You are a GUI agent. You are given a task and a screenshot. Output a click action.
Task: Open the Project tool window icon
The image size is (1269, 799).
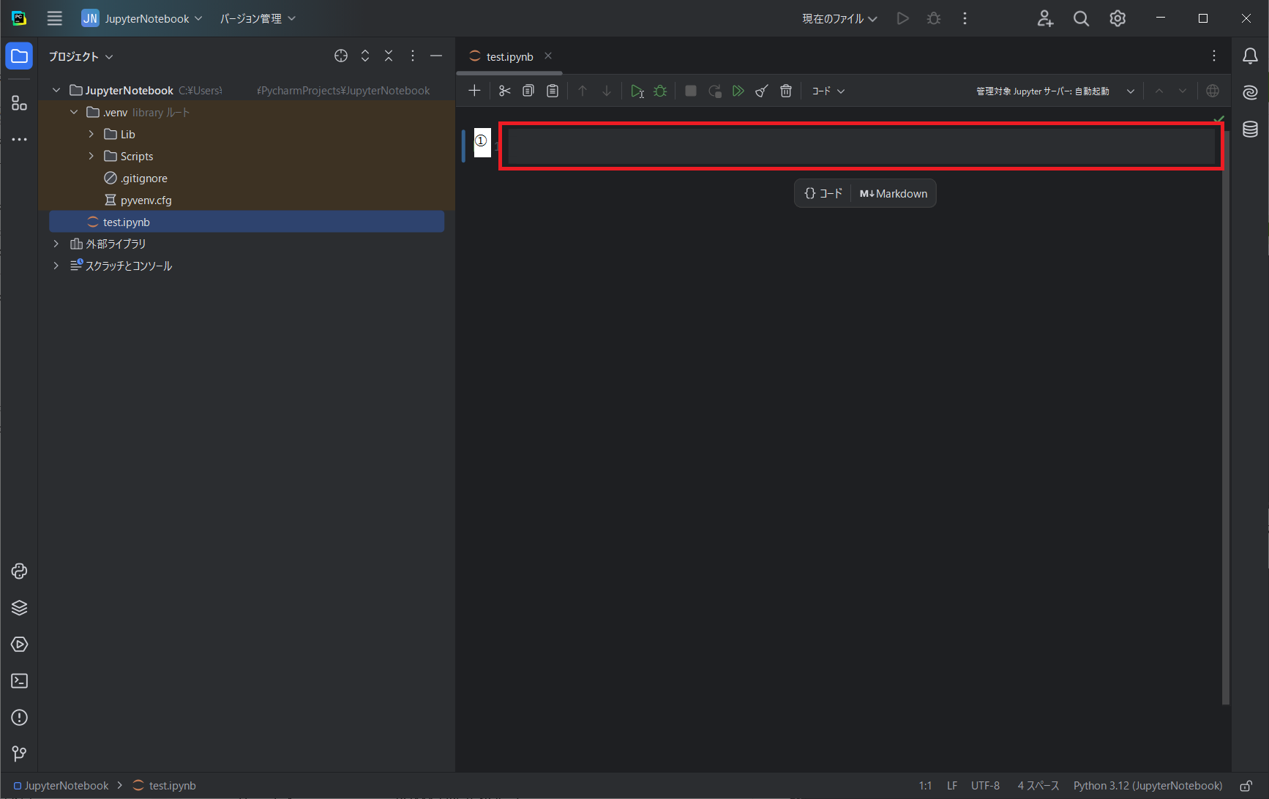[x=19, y=56]
